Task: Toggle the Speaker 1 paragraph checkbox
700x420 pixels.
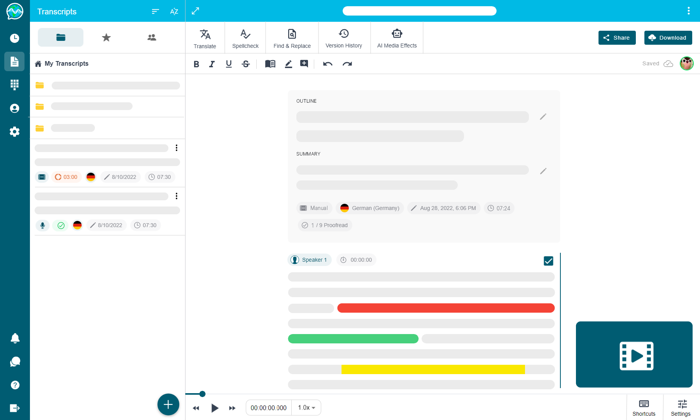Action: coord(548,261)
